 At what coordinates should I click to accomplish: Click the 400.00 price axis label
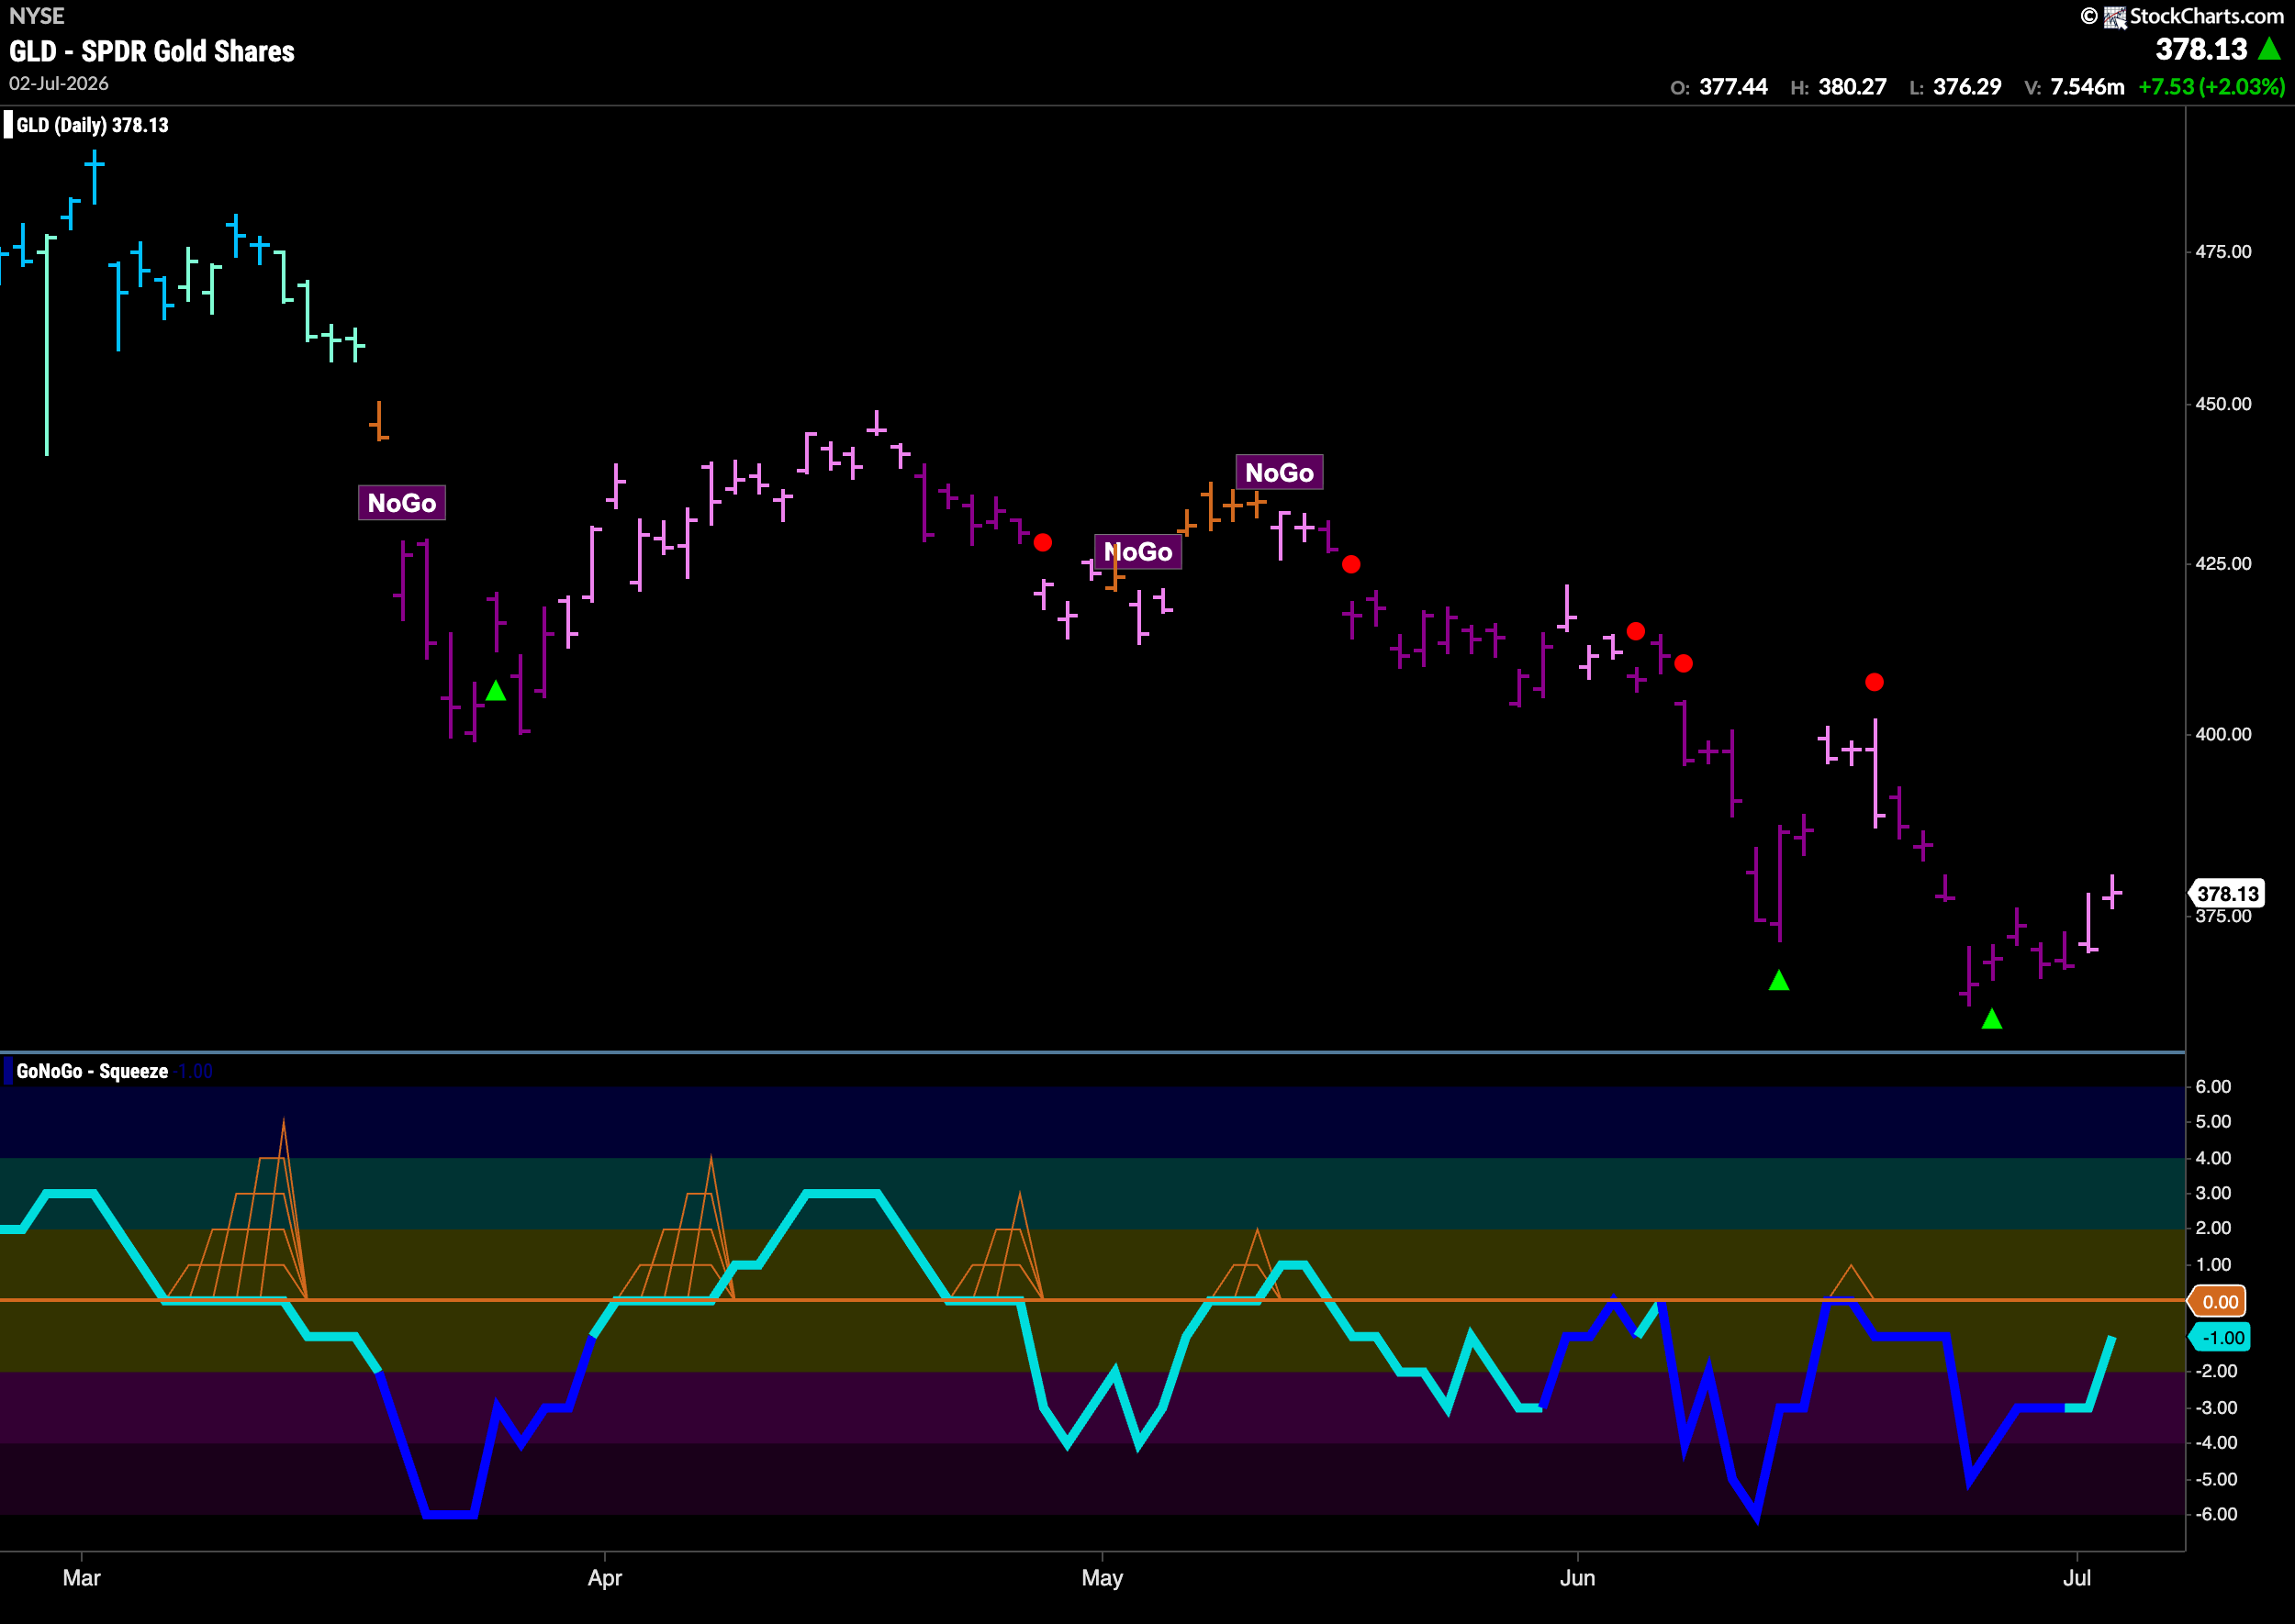[2223, 734]
